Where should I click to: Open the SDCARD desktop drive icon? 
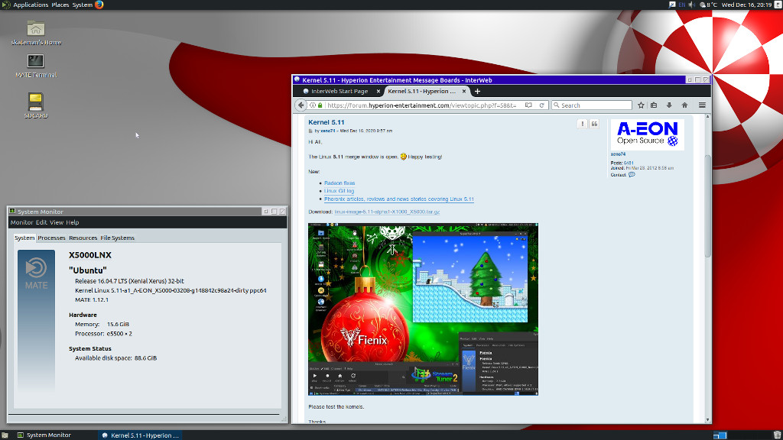pos(36,105)
